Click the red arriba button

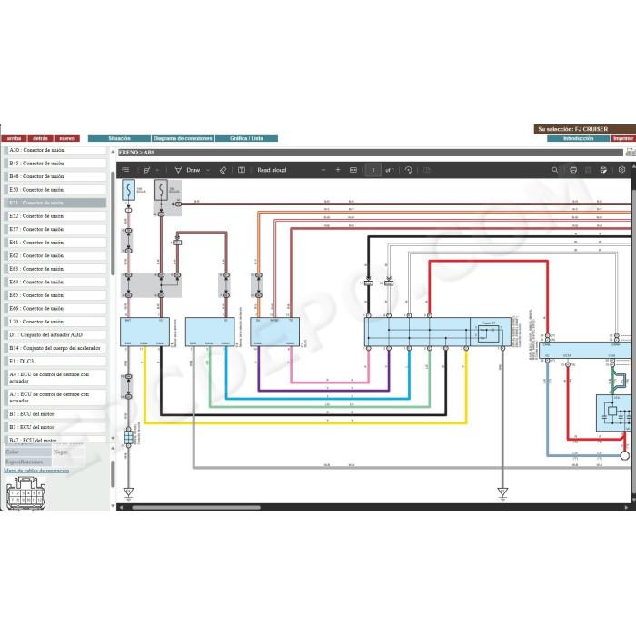14,138
